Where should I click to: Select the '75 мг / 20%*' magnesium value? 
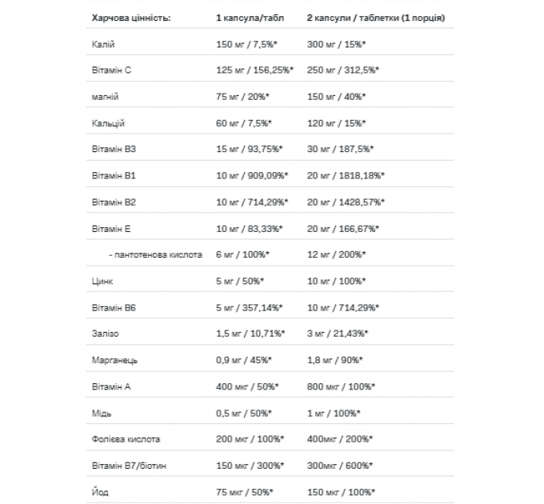coord(242,97)
